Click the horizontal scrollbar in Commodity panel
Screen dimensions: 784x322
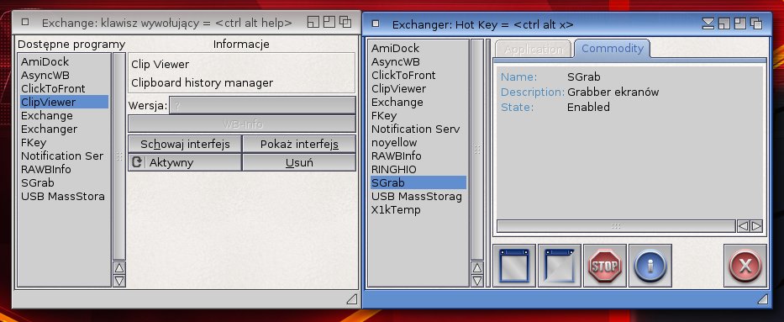tap(616, 226)
